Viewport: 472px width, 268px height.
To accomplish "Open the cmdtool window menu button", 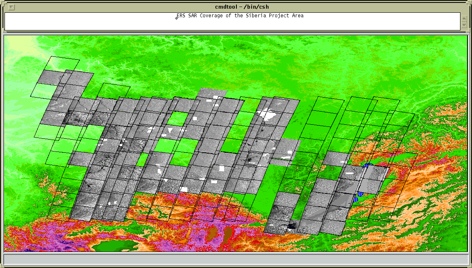I will click(x=11, y=7).
